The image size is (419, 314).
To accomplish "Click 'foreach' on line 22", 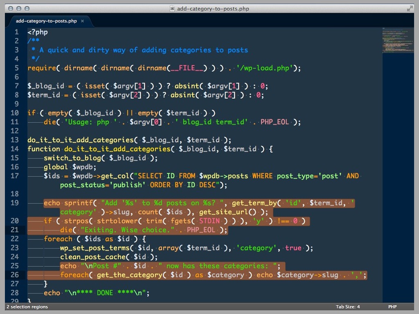I will click(x=58, y=239).
